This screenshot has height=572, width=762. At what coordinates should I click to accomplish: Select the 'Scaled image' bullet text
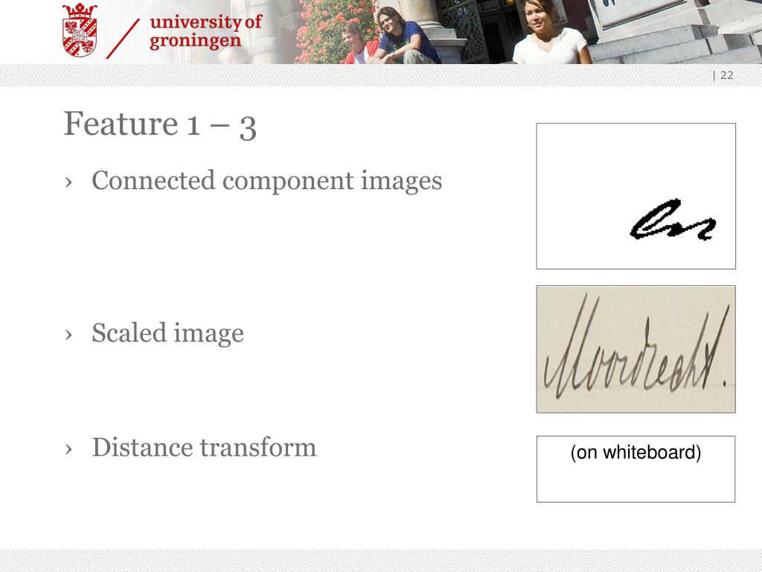[167, 333]
